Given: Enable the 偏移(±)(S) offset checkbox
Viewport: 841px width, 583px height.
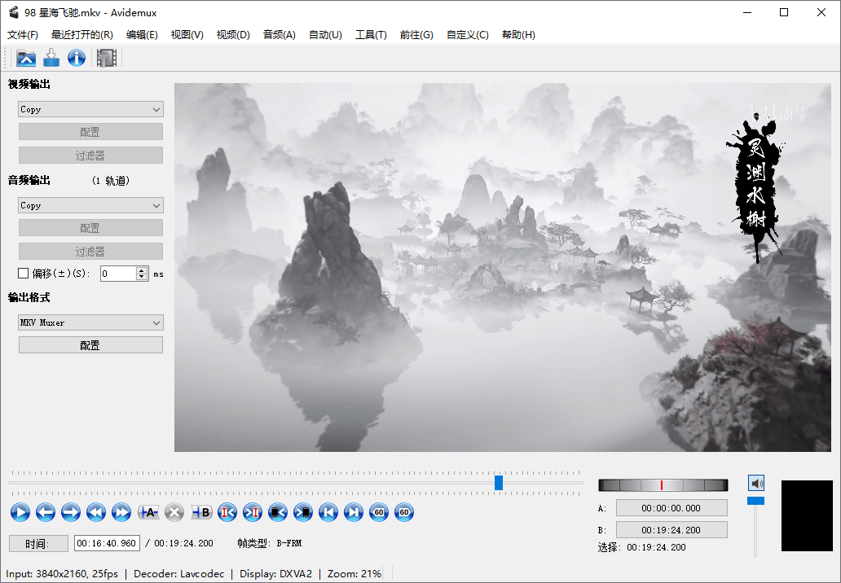Looking at the screenshot, I should click(x=23, y=273).
